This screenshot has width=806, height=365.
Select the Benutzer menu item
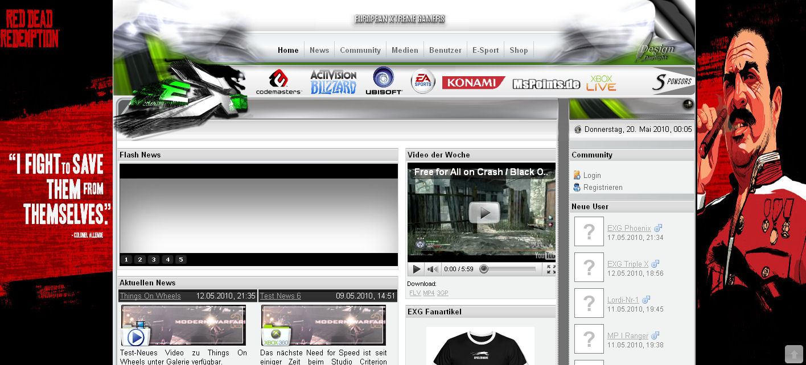(x=445, y=50)
